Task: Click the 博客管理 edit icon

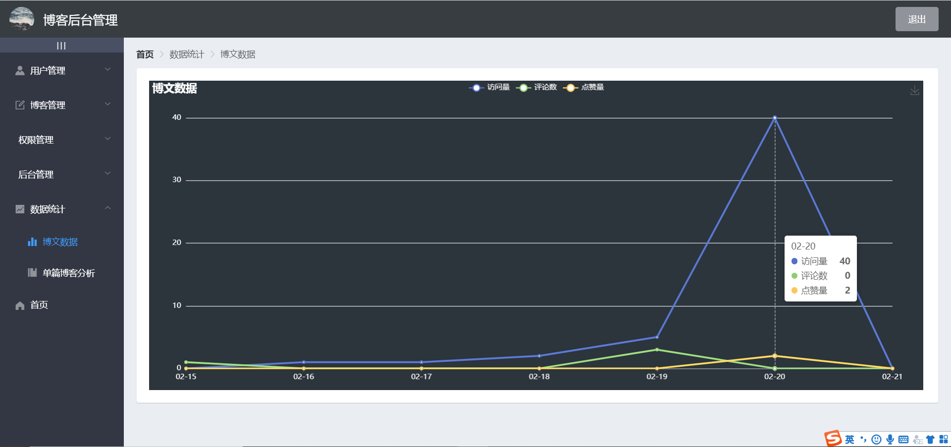Action: [20, 105]
